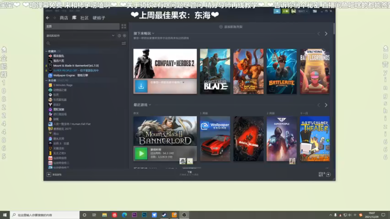Switch to collections grid view icon
This screenshot has width=390, height=219.
(x=124, y=26)
